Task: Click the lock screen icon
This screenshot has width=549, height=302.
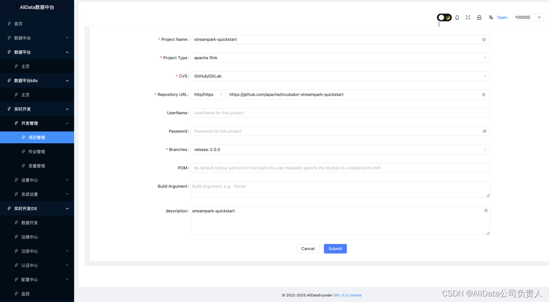Action: pyautogui.click(x=480, y=18)
